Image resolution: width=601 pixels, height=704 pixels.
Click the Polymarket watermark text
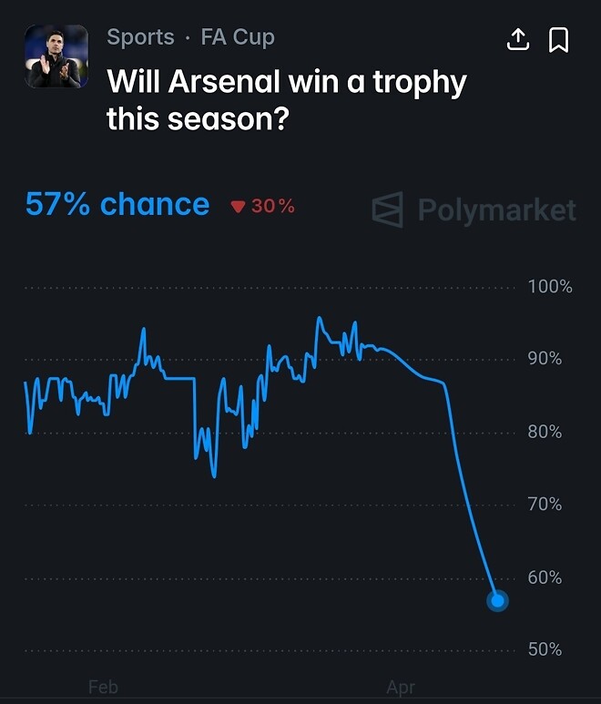(x=496, y=210)
